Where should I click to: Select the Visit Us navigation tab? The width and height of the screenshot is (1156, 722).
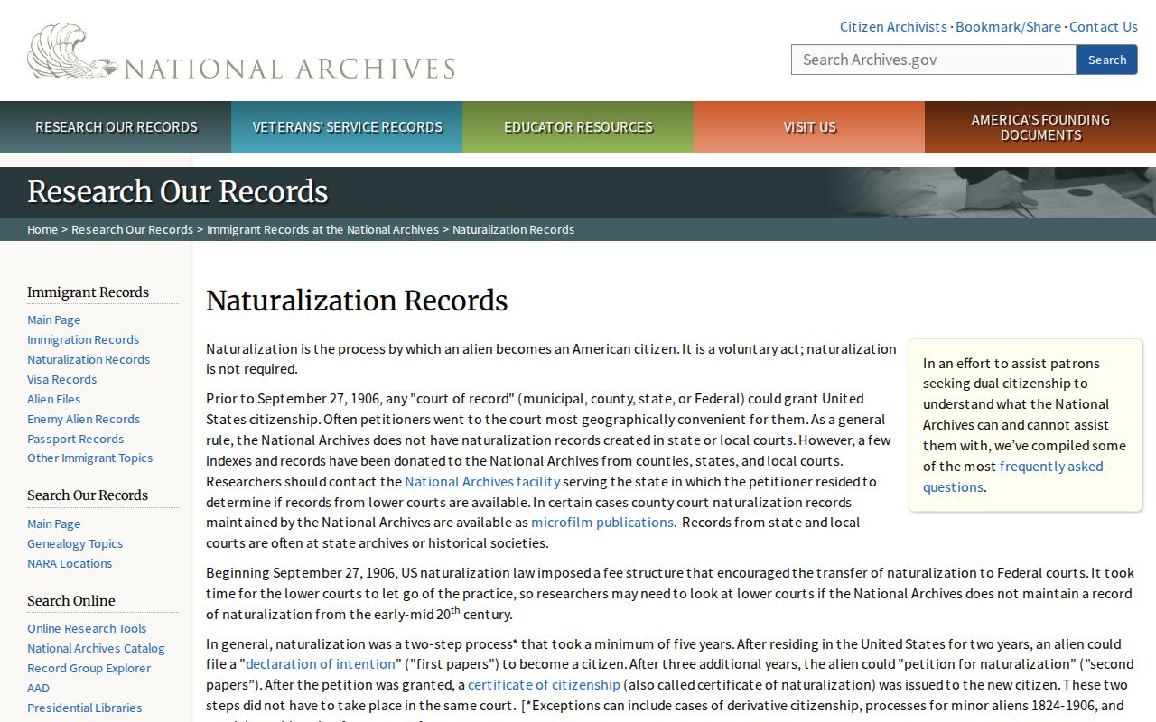809,127
